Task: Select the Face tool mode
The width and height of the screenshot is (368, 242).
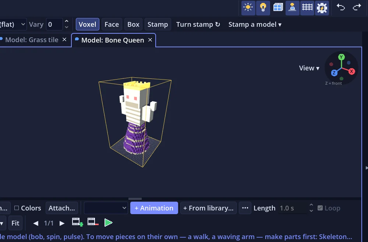Action: [112, 24]
